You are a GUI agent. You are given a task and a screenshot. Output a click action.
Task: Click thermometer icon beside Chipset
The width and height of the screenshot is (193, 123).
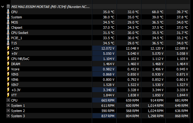click(8, 28)
